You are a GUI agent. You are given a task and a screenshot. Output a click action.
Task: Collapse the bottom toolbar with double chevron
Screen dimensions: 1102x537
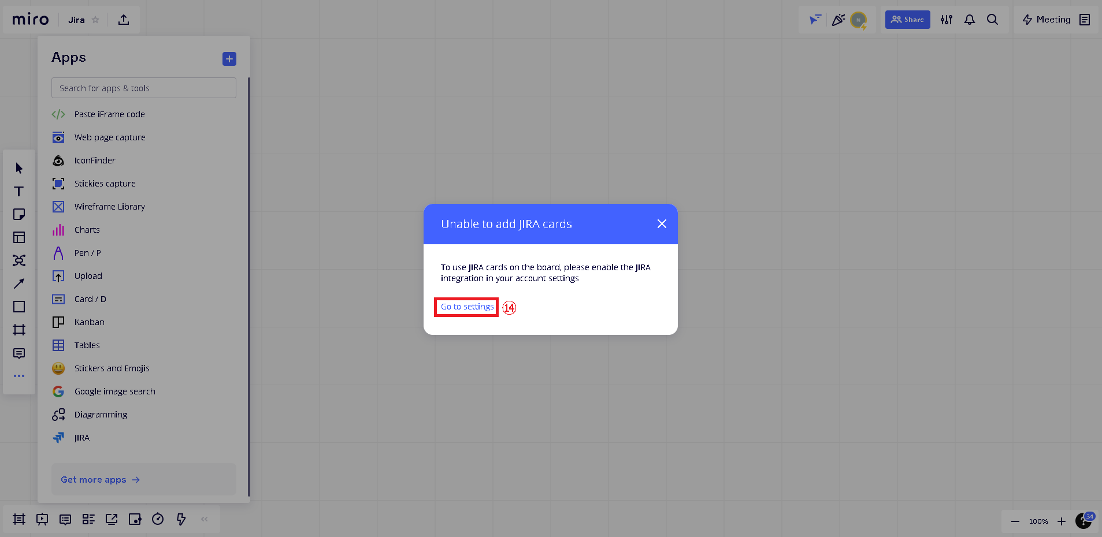coord(204,519)
